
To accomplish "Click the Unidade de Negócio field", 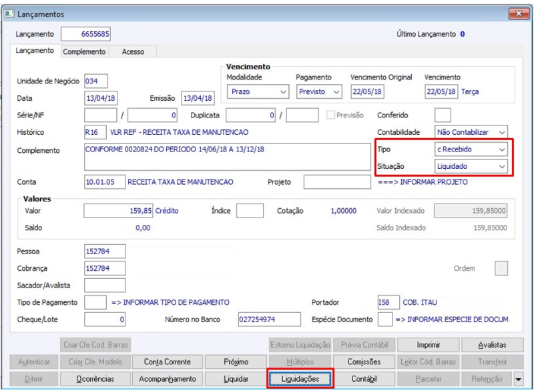I will (x=96, y=81).
